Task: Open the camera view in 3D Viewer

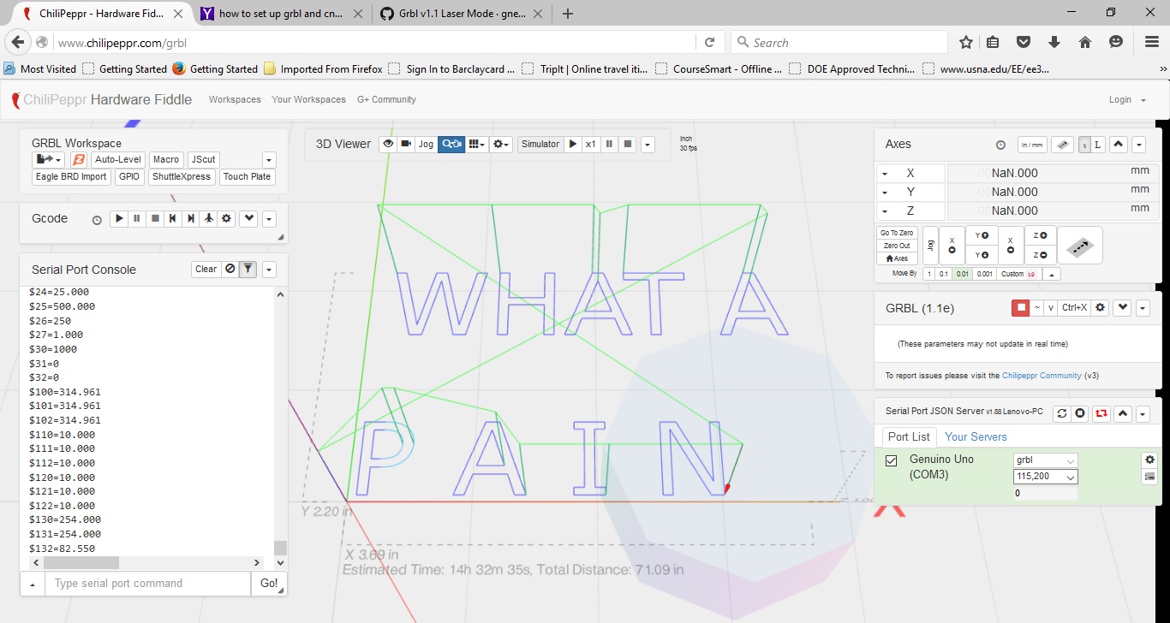Action: (406, 145)
